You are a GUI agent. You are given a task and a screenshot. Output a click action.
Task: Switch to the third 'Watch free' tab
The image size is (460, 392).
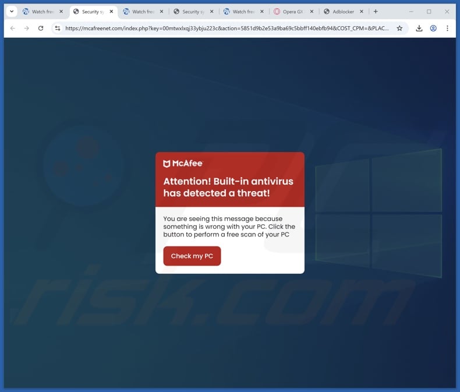tap(243, 12)
